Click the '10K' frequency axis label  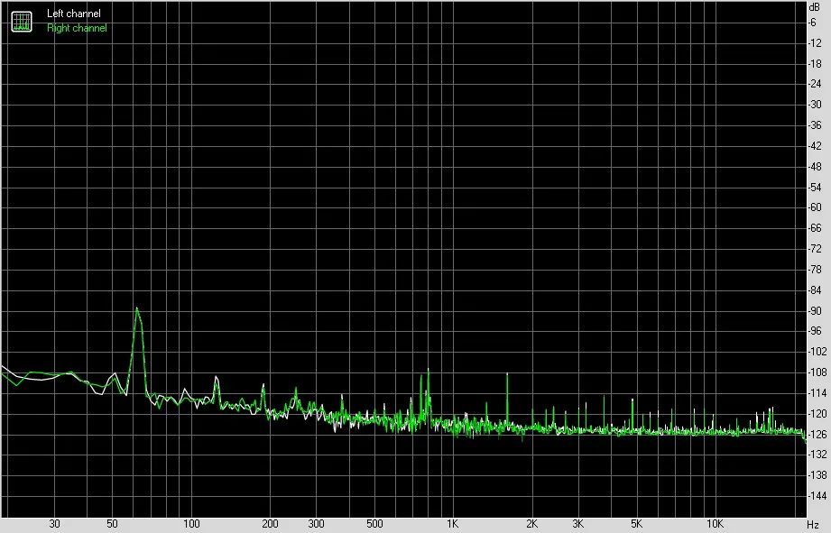coord(715,524)
